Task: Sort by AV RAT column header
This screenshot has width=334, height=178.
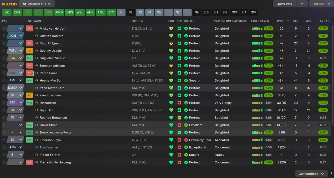Action: 325,21
